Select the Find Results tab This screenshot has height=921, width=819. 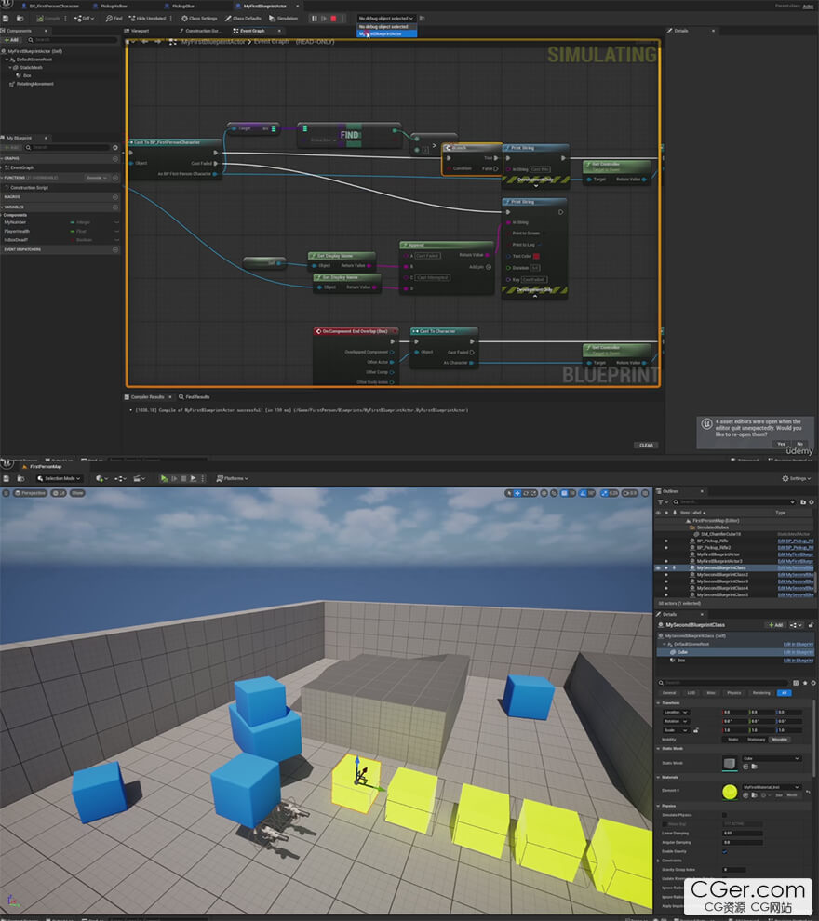click(194, 397)
